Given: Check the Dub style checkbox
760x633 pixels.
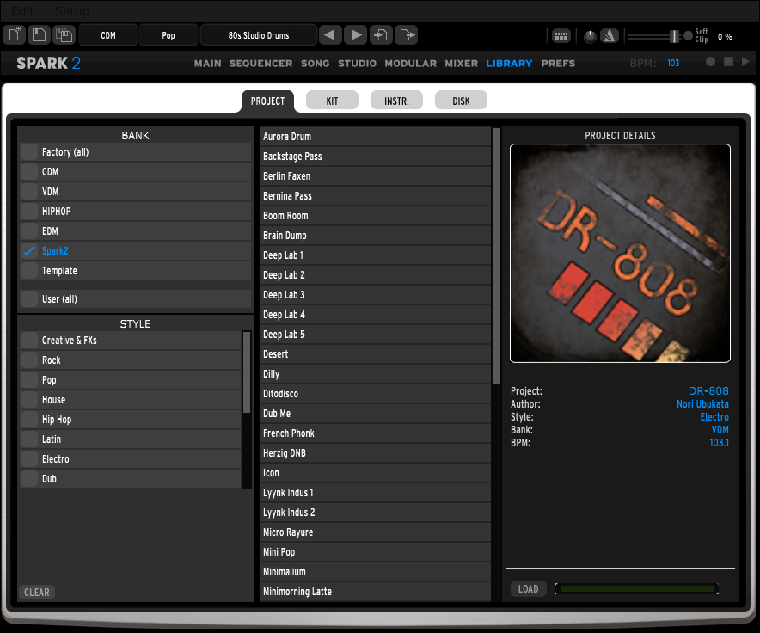Looking at the screenshot, I should tap(29, 479).
